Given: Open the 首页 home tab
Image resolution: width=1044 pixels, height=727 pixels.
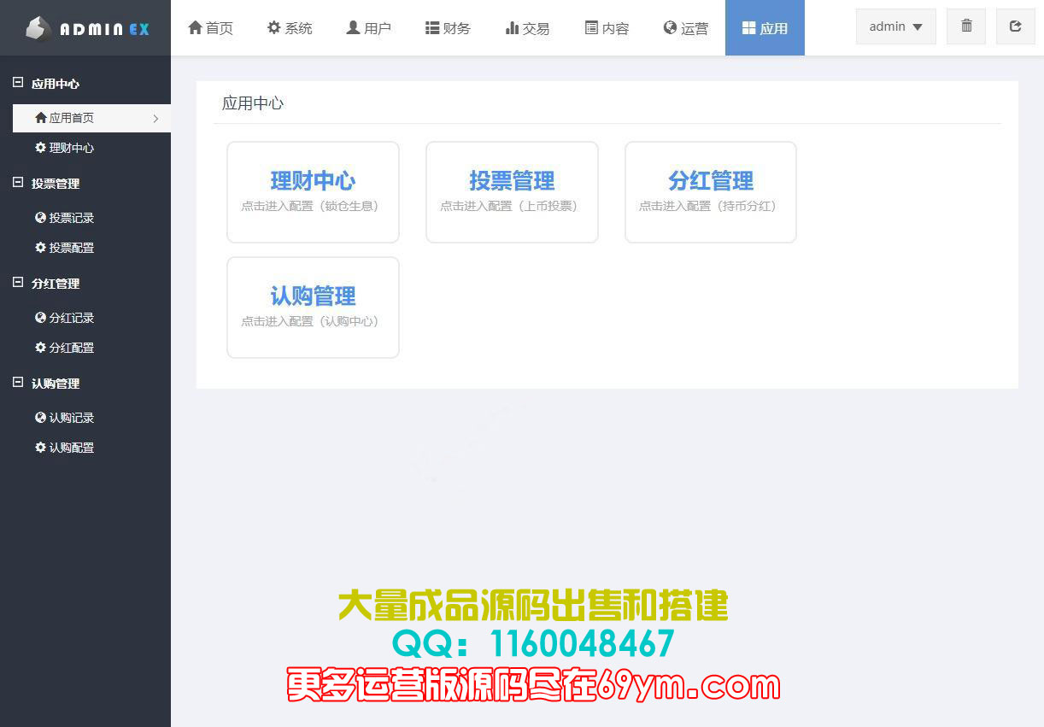Looking at the screenshot, I should 210,28.
